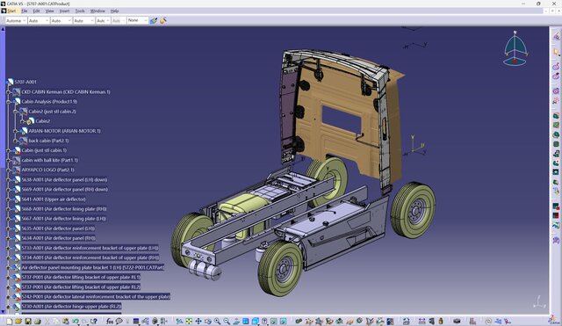Open the isometric view cube icon
This screenshot has width=562, height=326.
click(256, 322)
